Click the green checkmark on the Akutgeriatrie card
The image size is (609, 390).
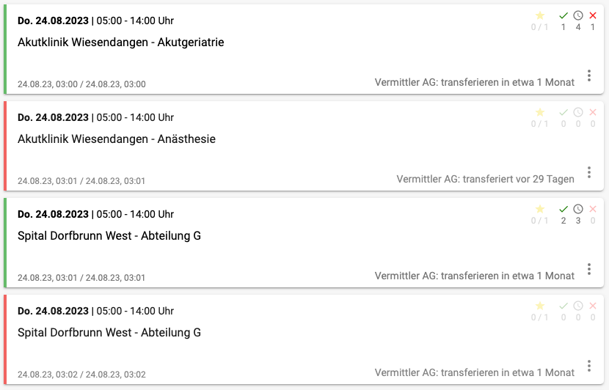pyautogui.click(x=564, y=15)
